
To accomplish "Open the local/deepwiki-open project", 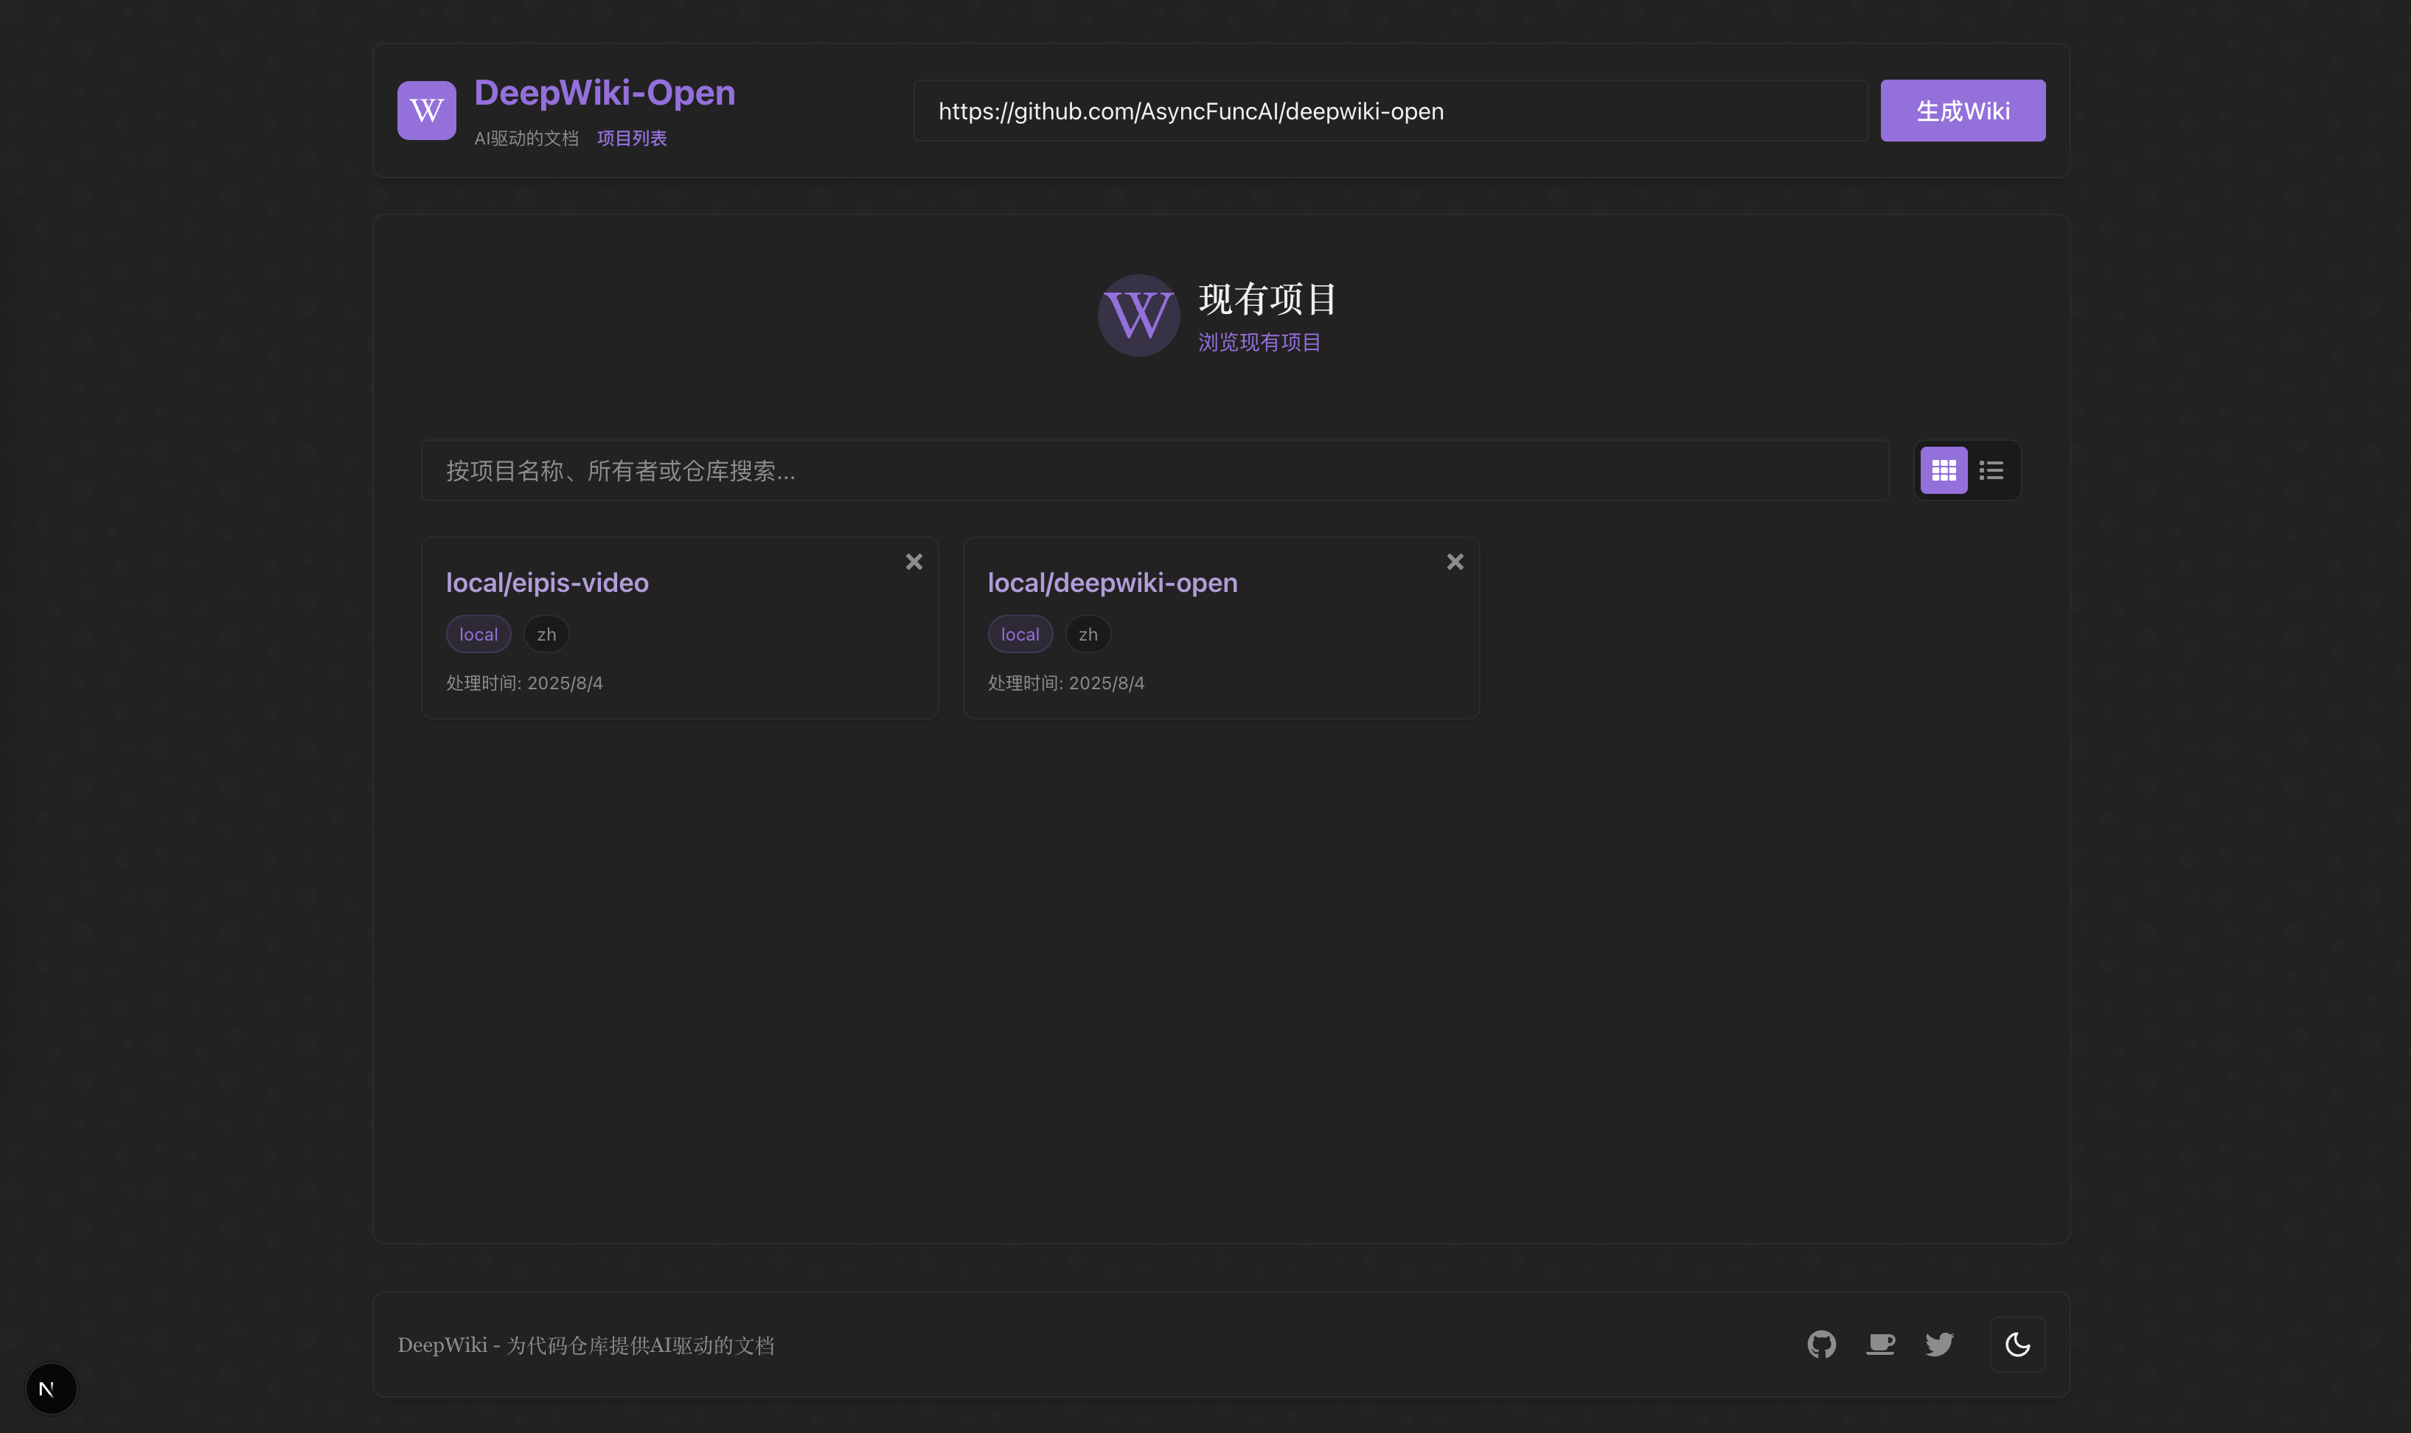I will 1111,582.
